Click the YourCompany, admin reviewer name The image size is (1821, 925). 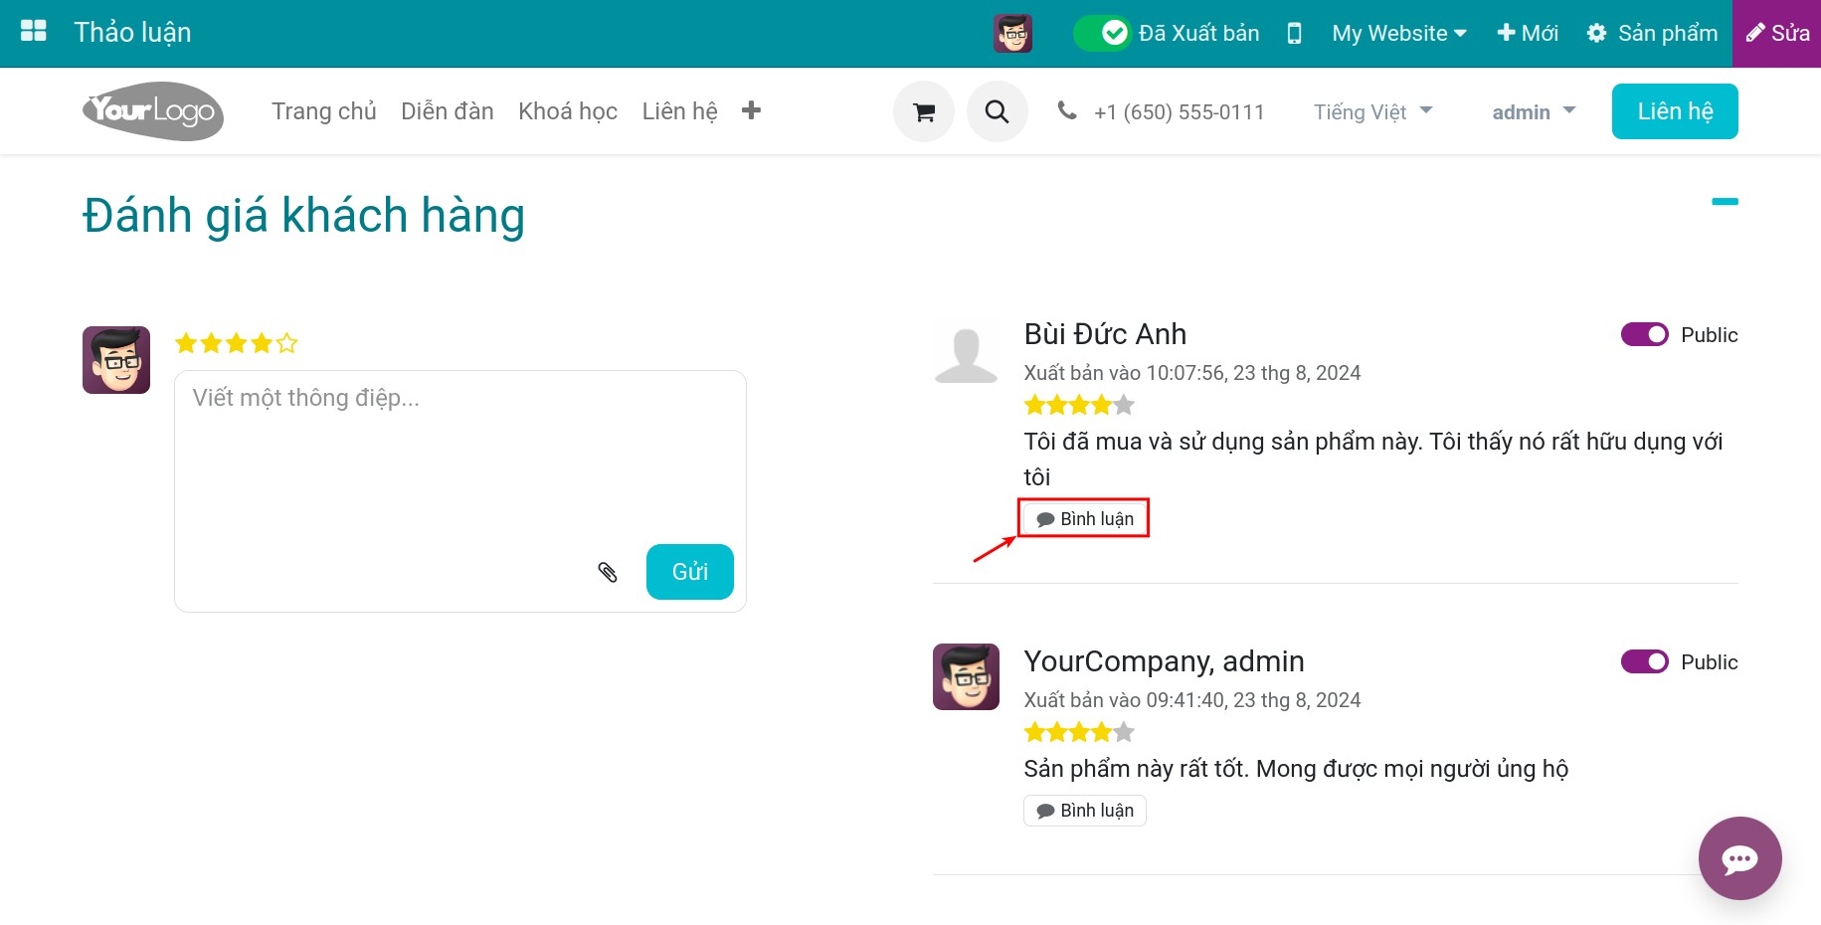point(1164,661)
